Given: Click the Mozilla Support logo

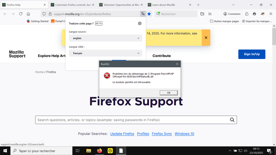Looking at the screenshot, I should point(17,54).
